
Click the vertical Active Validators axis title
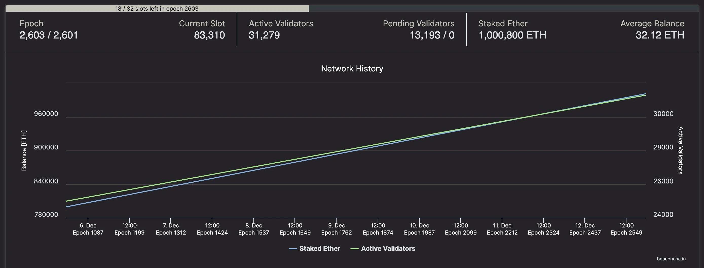pyautogui.click(x=680, y=150)
